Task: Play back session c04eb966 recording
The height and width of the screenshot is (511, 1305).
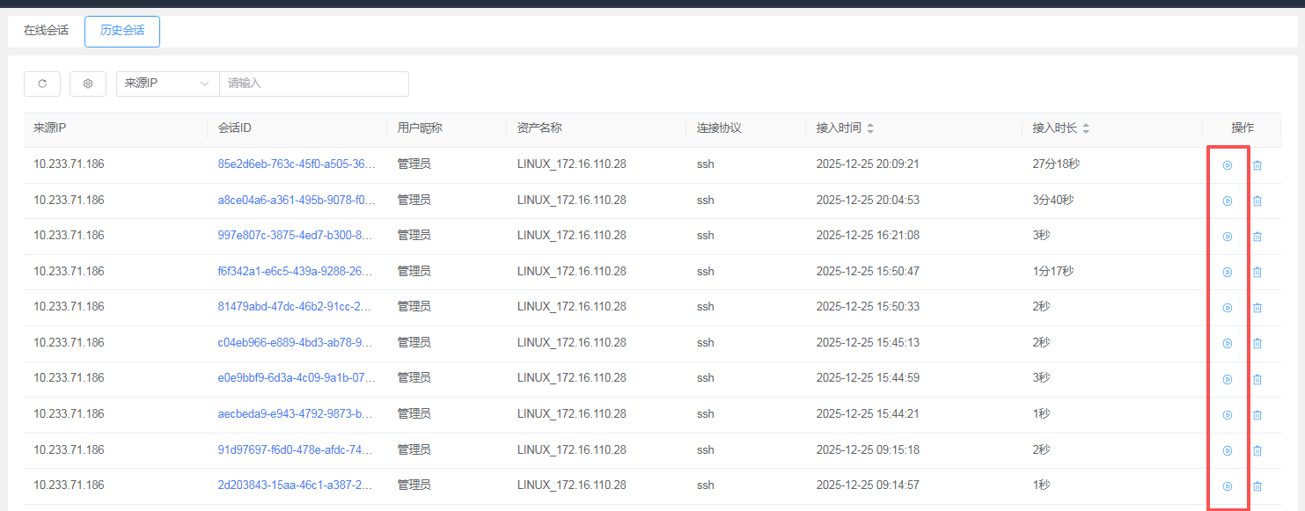Action: 1228,343
